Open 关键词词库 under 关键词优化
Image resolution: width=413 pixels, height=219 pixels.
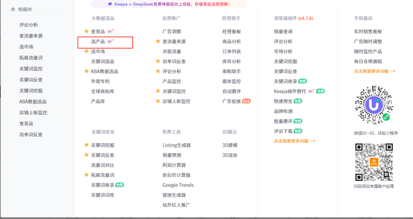click(x=103, y=195)
